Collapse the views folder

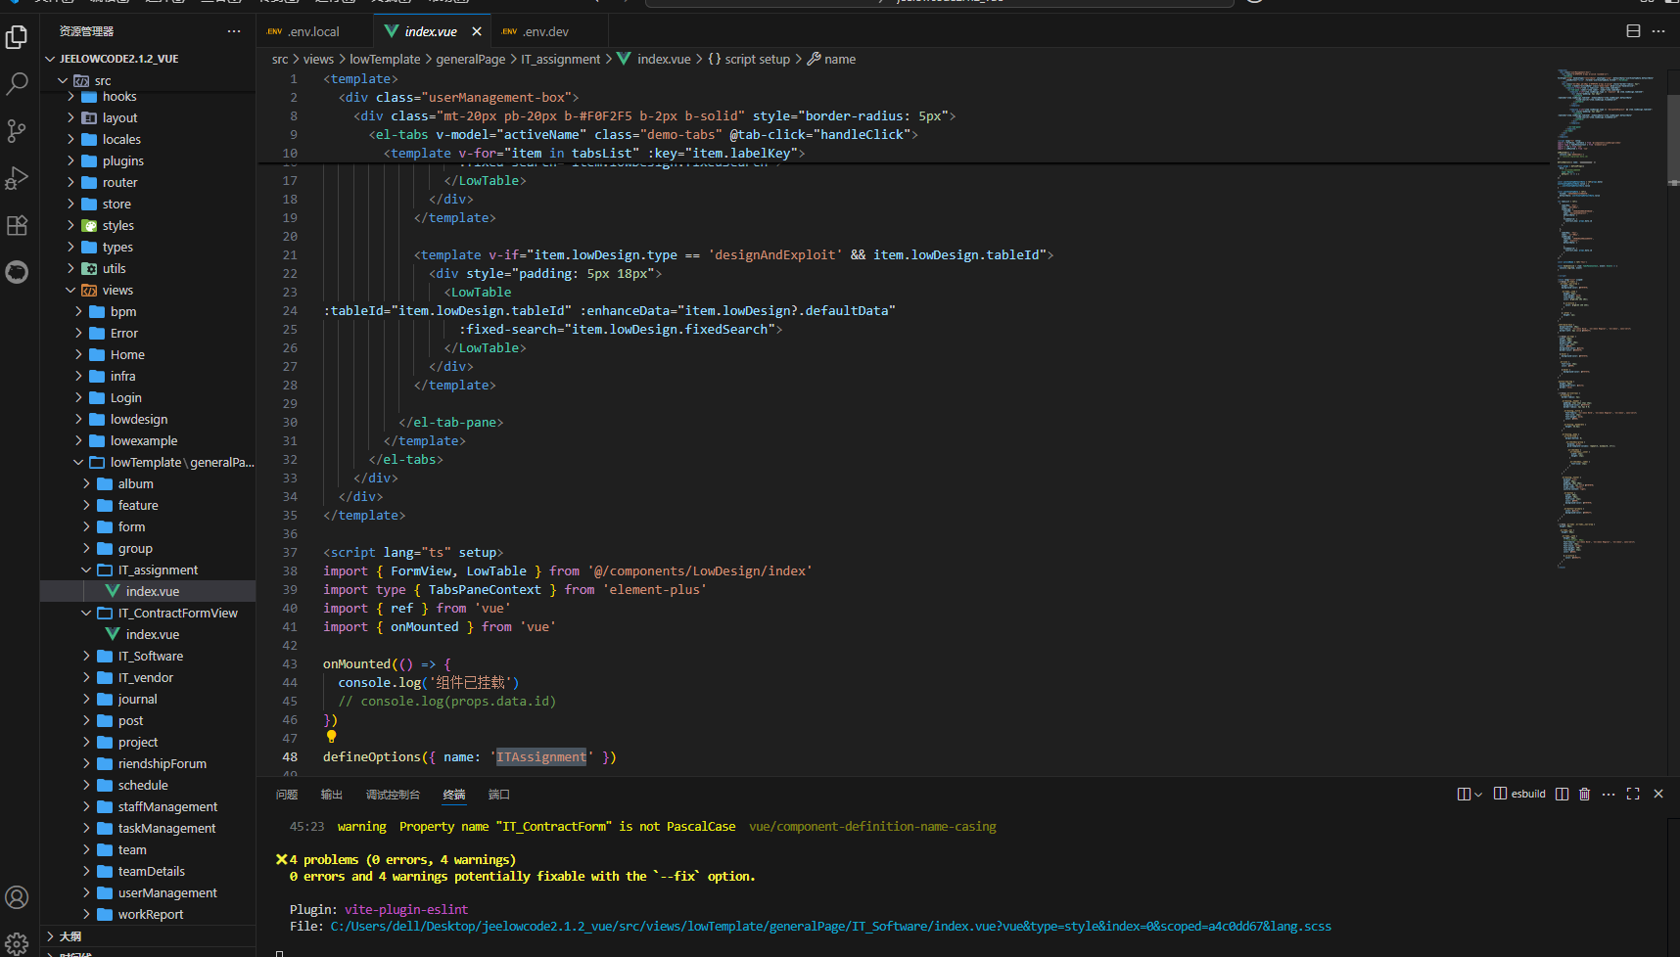[x=148, y=291]
